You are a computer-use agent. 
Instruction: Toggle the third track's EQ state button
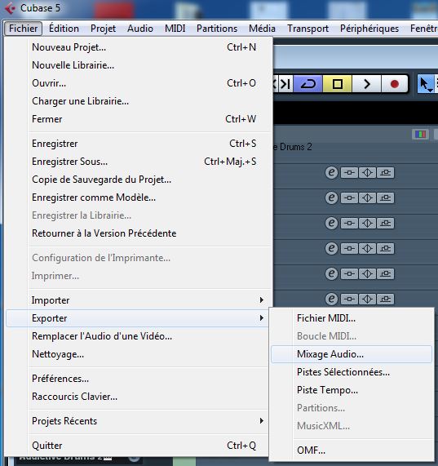pyautogui.click(x=367, y=223)
